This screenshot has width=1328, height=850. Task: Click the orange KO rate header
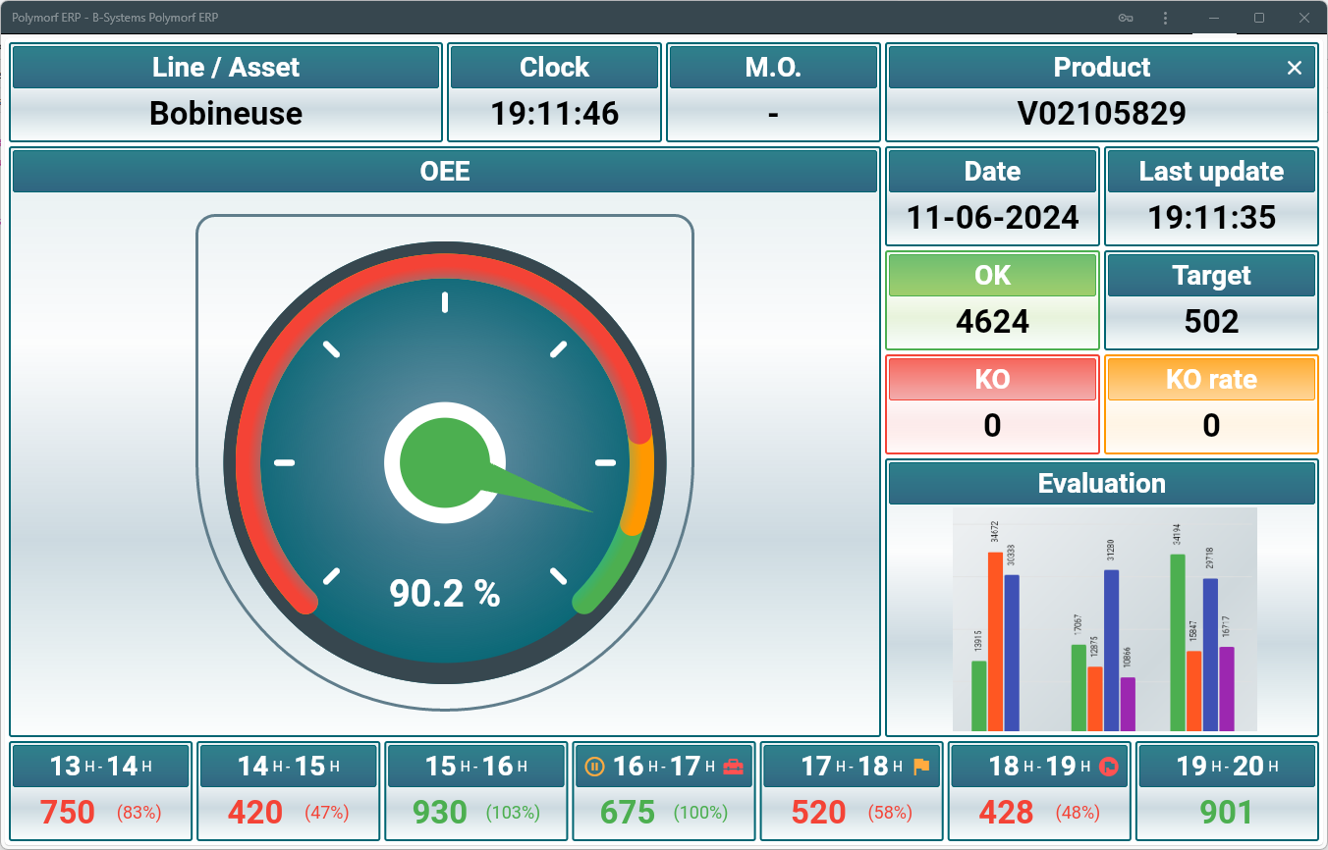1211,379
